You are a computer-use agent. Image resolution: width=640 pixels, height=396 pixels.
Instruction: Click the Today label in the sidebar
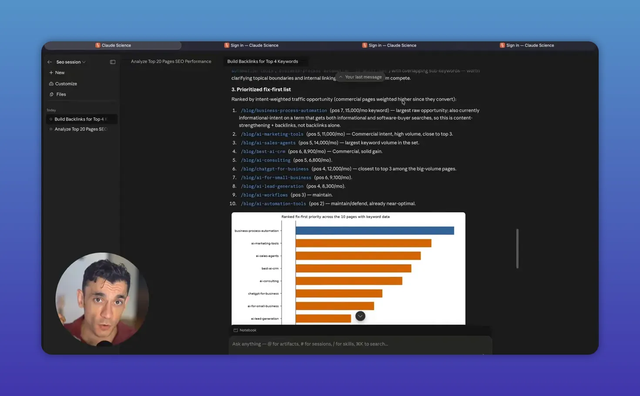(51, 110)
